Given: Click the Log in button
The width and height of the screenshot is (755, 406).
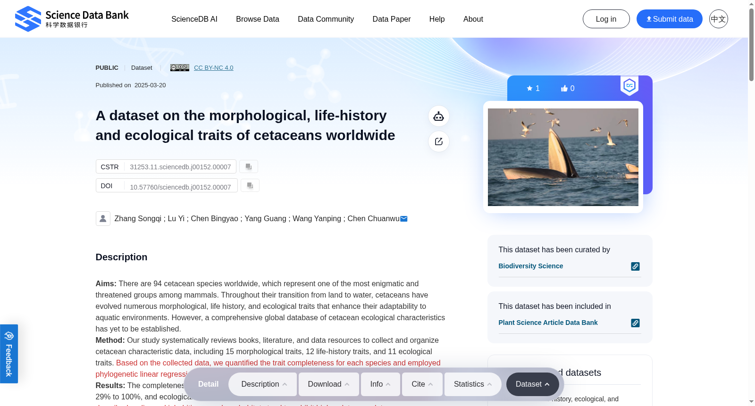Looking at the screenshot, I should [606, 19].
